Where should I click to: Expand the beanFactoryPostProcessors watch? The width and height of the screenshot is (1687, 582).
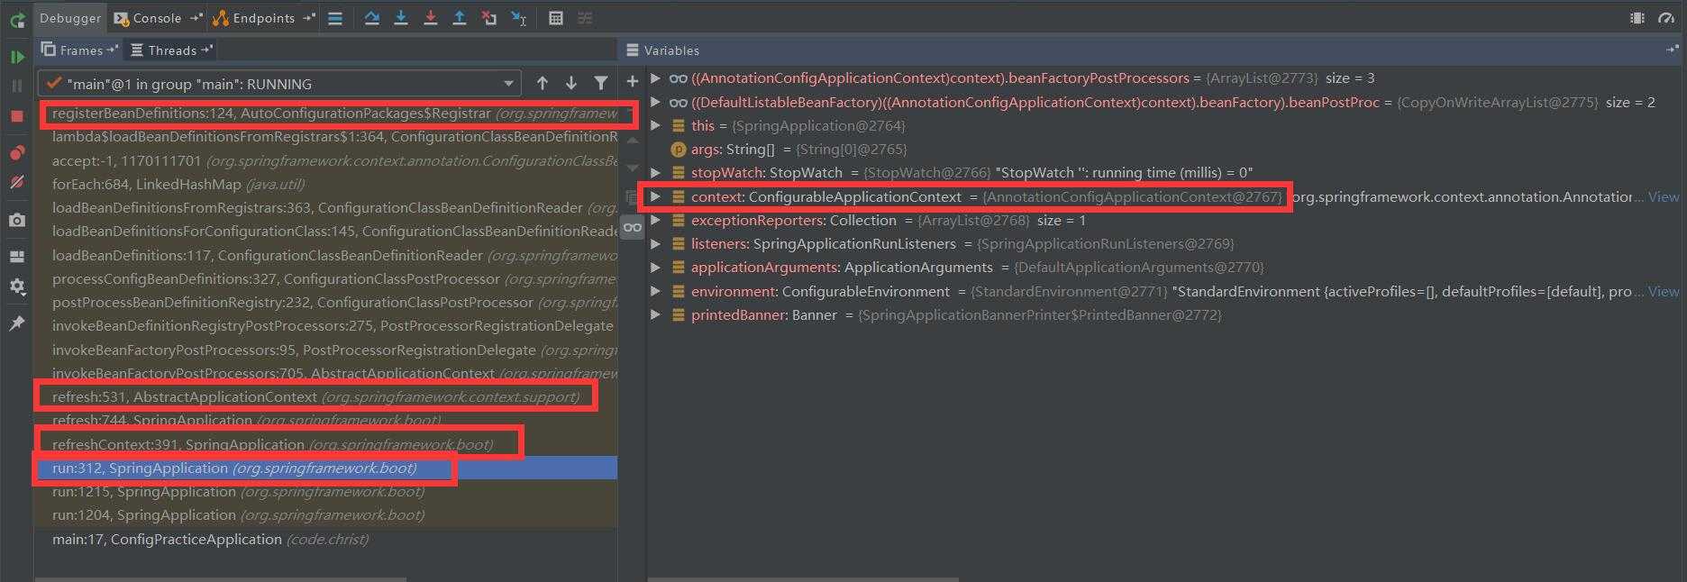coord(656,78)
